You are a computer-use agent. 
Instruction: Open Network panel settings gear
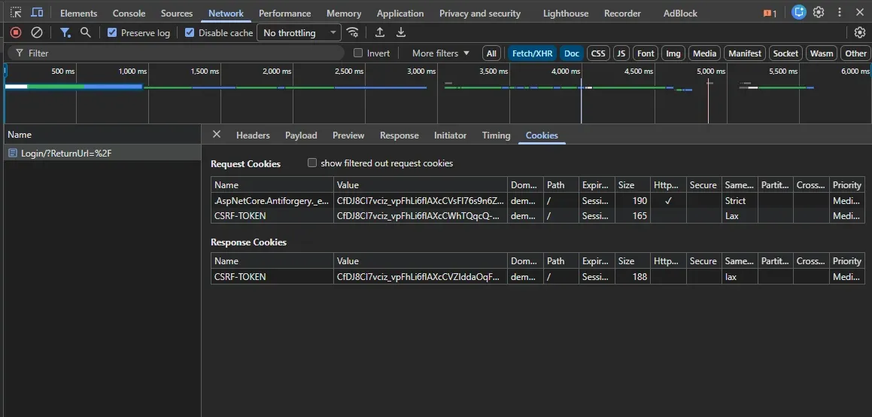(x=860, y=32)
